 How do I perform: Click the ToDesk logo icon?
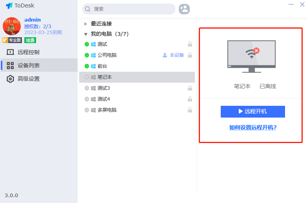[x=9, y=5]
